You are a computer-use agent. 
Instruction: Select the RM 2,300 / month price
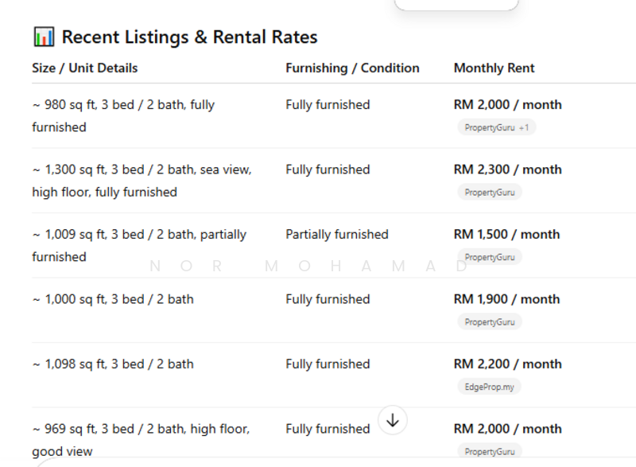[507, 169]
